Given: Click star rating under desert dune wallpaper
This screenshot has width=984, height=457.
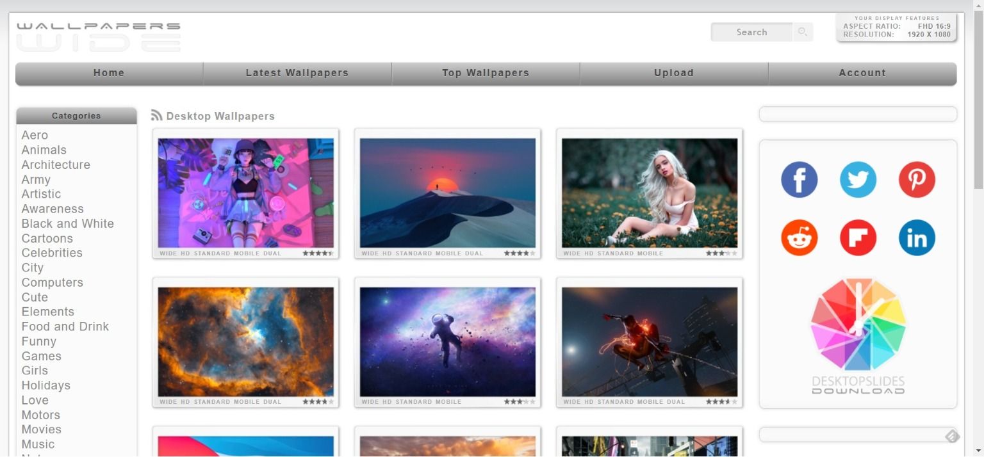Looking at the screenshot, I should 520,253.
